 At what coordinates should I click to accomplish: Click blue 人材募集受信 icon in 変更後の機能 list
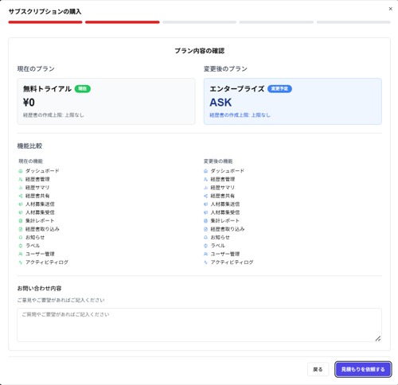pyautogui.click(x=205, y=212)
